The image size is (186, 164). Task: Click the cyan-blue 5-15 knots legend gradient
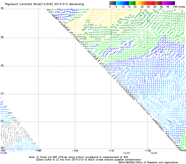tap(122, 3)
